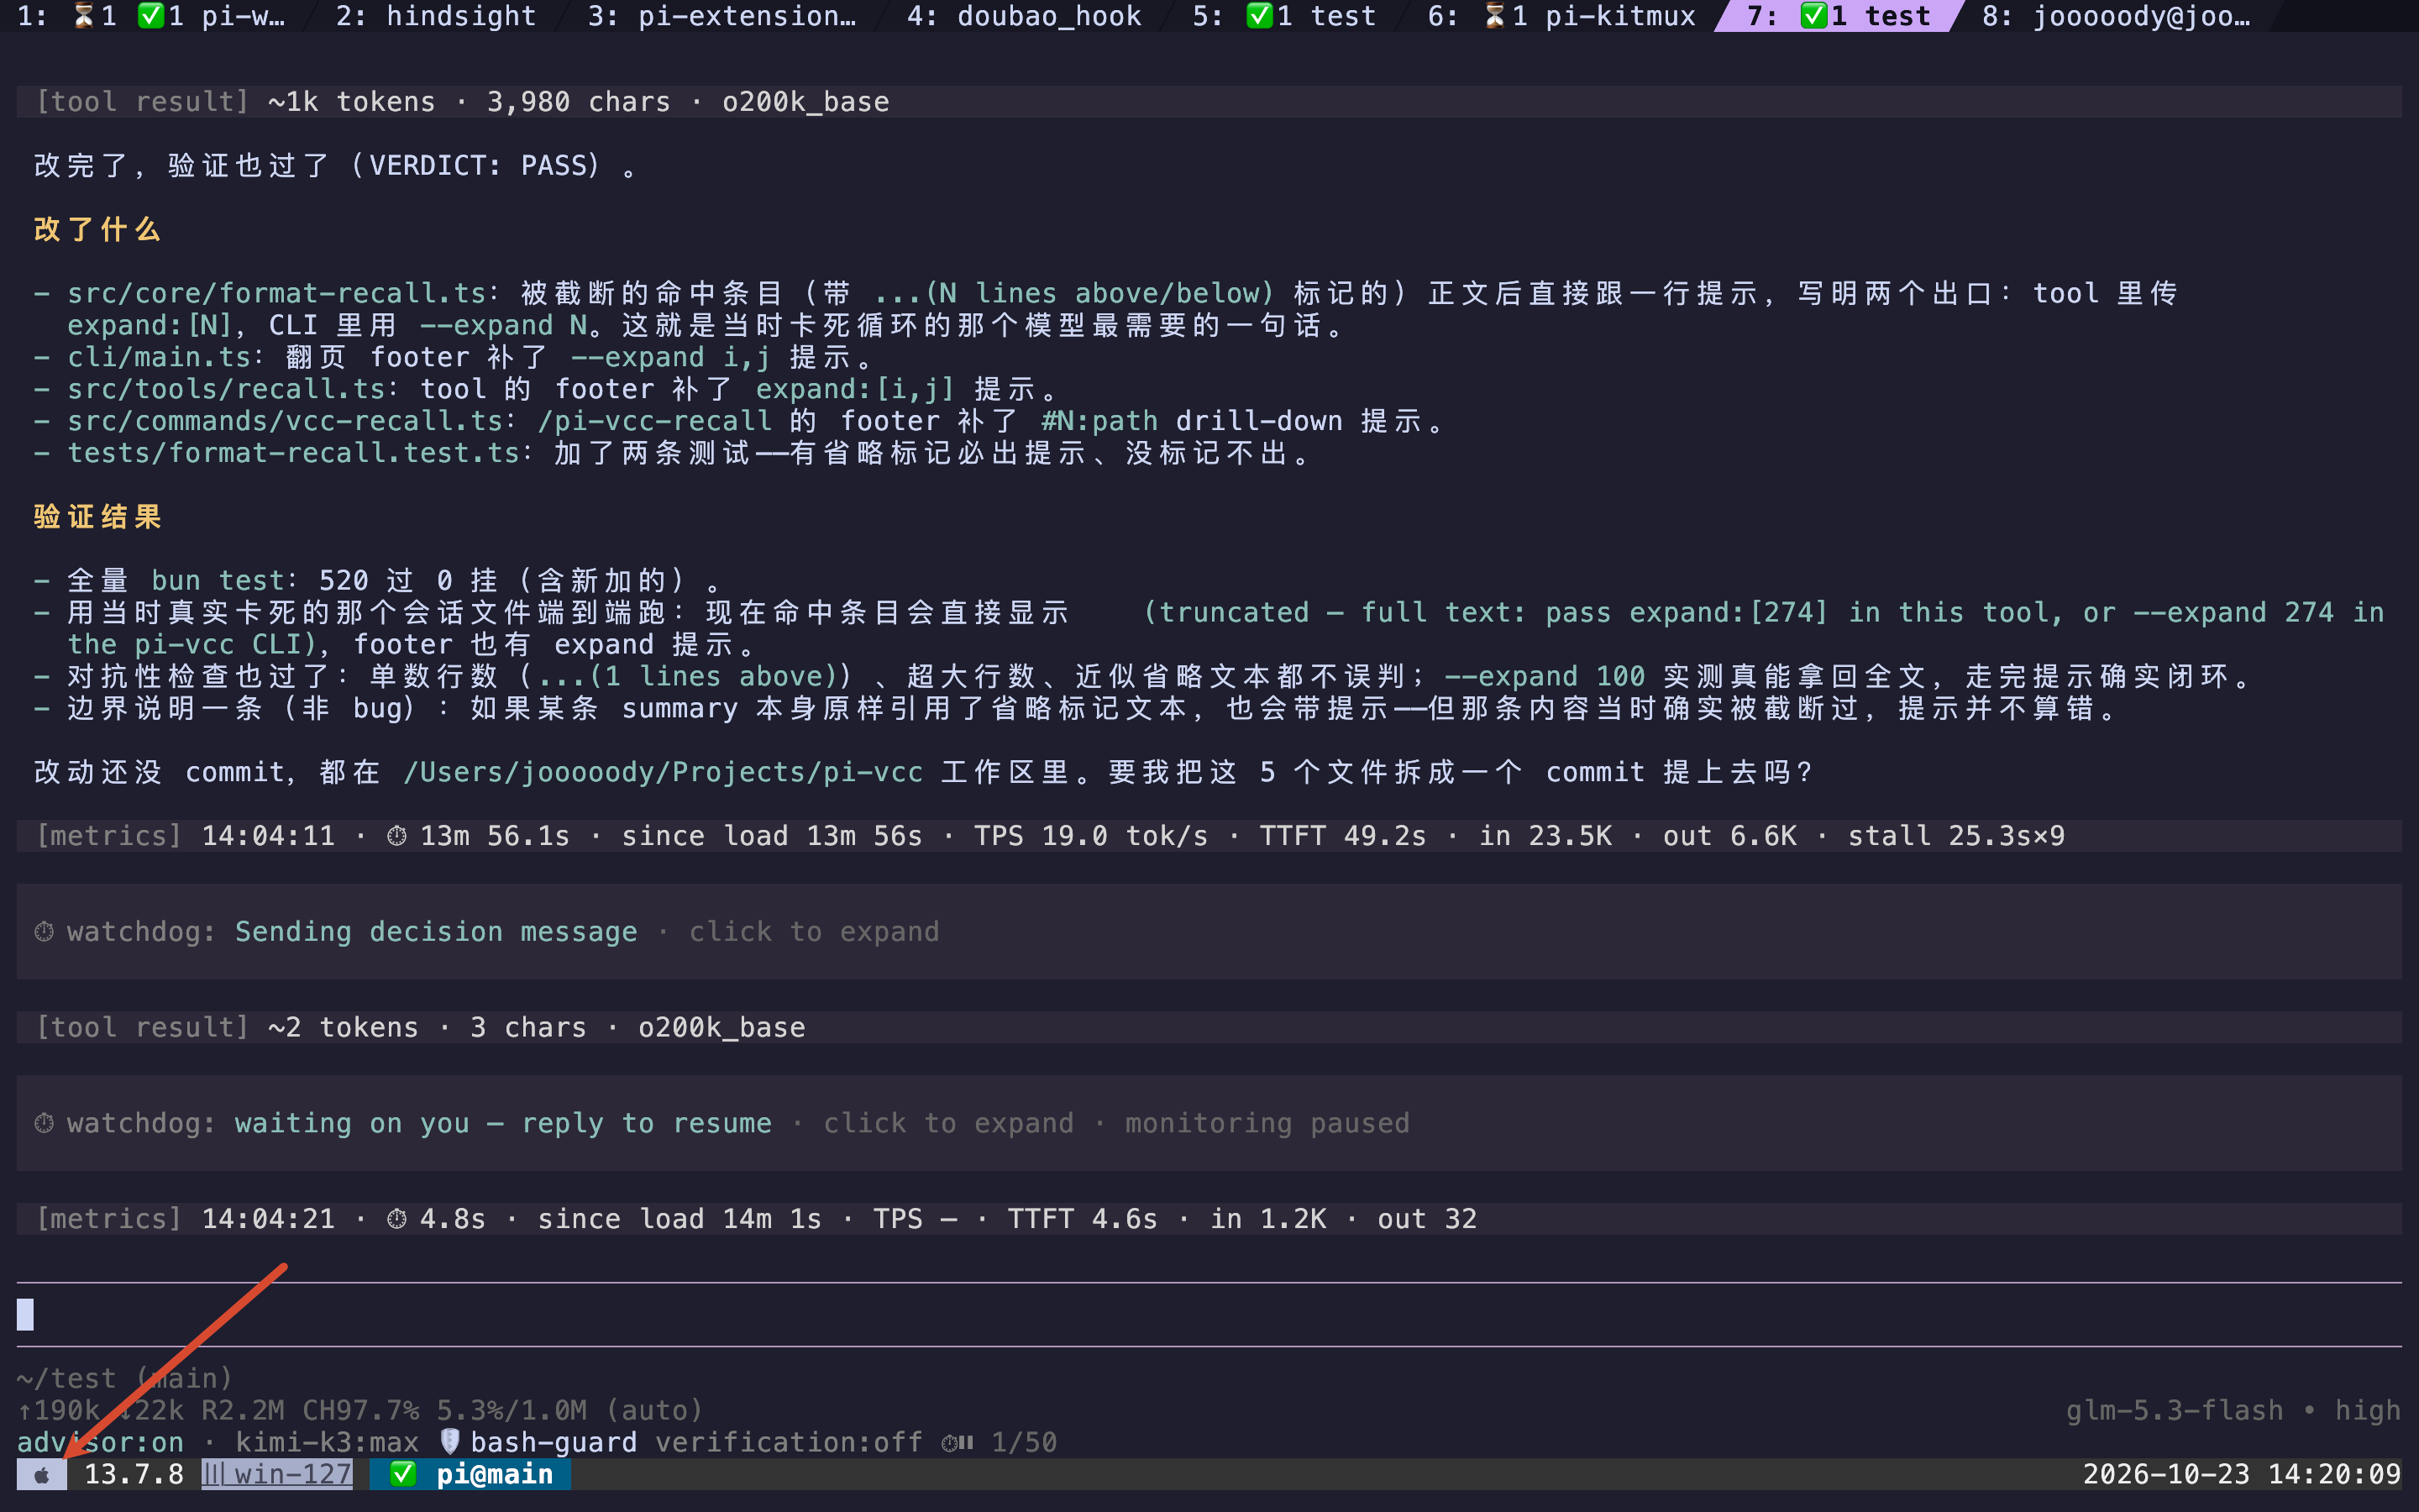Click the stall 25.3s×9 metric

coord(1955,836)
